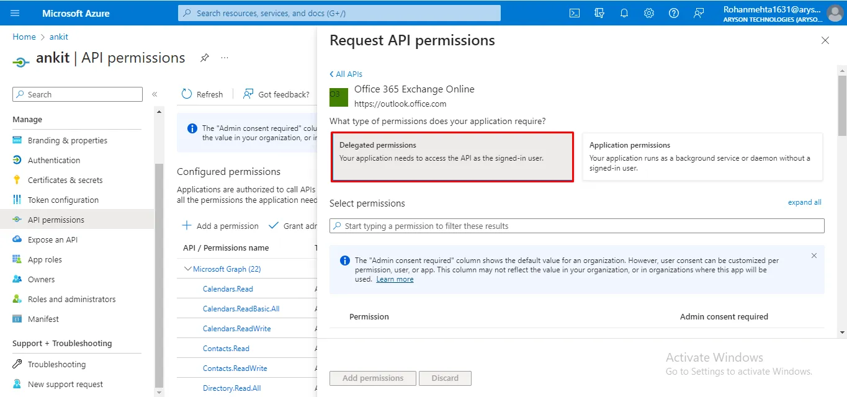The height and width of the screenshot is (397, 847).
Task: Click the Refresh icon in the command bar
Action: (x=187, y=94)
